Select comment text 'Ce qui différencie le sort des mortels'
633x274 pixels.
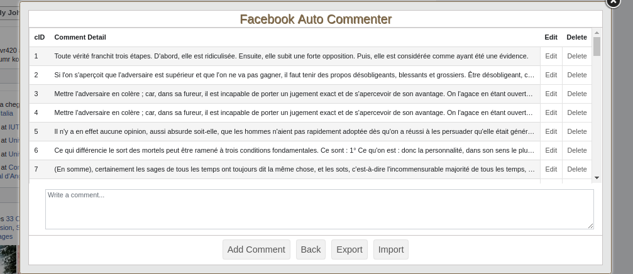point(294,150)
